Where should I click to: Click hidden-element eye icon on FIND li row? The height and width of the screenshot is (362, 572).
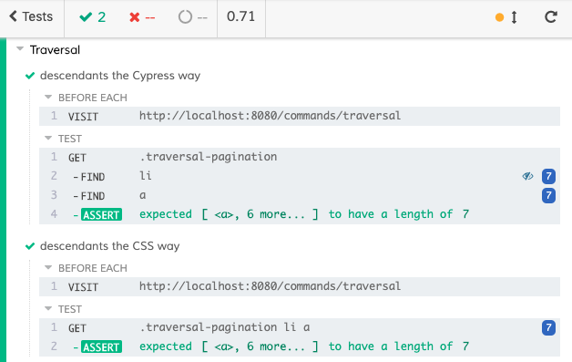(527, 176)
